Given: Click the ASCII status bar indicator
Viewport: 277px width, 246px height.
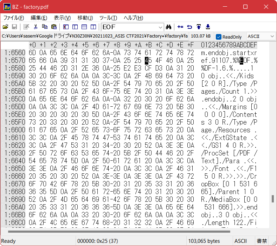Looking at the screenshot, I should (240, 241).
